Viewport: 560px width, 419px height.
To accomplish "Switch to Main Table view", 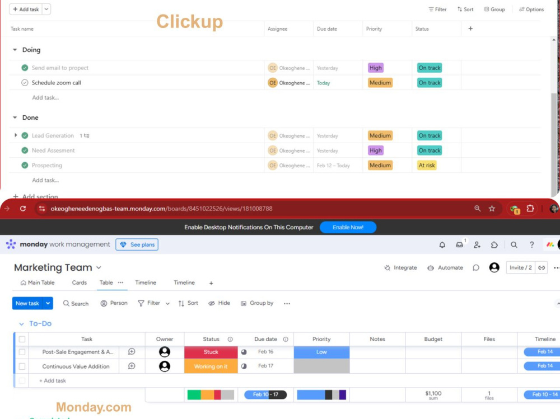I will (38, 283).
